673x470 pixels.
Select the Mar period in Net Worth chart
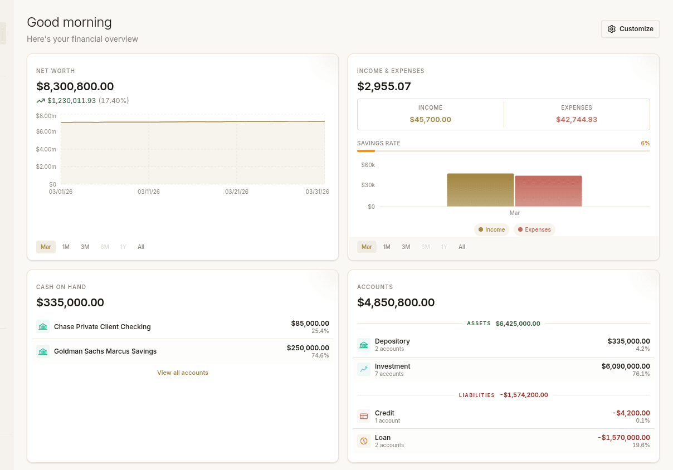pos(46,247)
